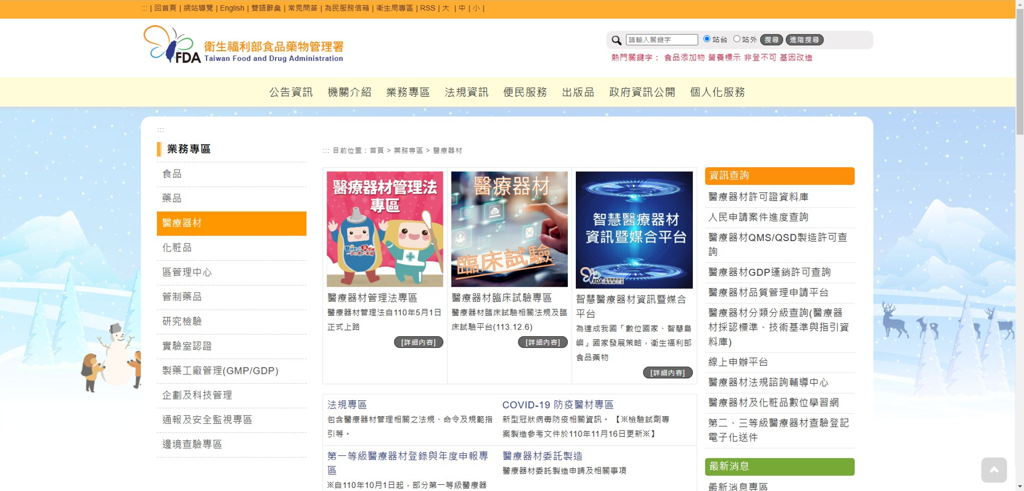Open the 法規專區 link
Screen dimensions: 1024x491
coord(347,405)
